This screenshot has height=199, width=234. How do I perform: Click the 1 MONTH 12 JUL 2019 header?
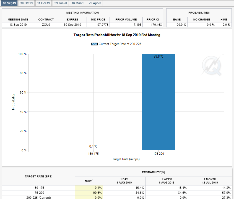coord(209,181)
